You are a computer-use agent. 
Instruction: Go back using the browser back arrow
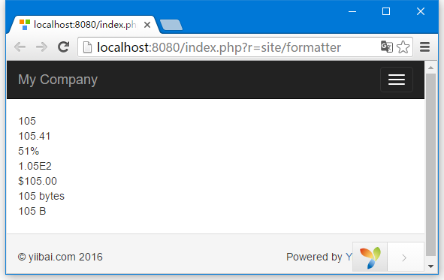pyautogui.click(x=20, y=47)
